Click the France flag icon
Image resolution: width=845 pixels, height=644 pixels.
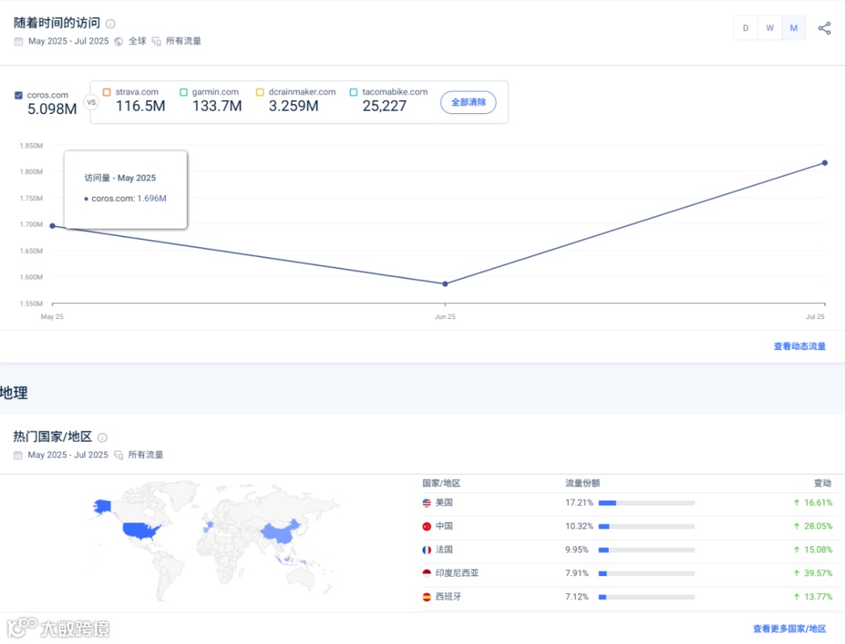click(427, 549)
